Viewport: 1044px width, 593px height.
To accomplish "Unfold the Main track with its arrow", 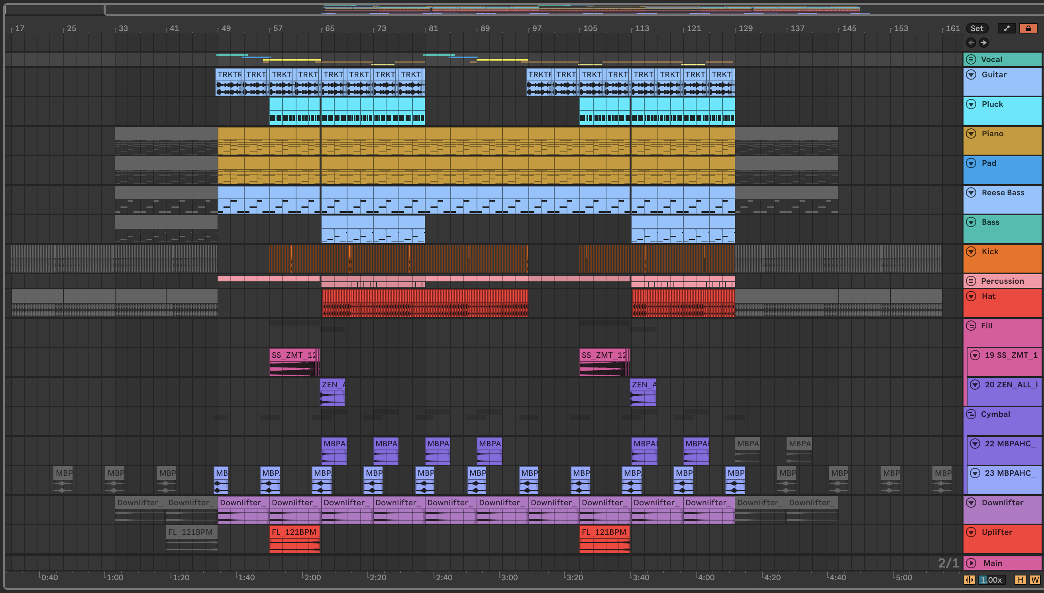I will (x=971, y=563).
